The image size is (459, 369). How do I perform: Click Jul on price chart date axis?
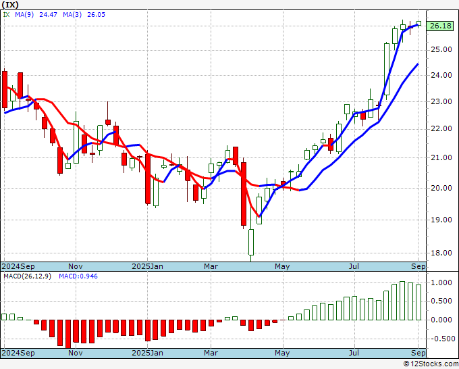click(x=354, y=266)
